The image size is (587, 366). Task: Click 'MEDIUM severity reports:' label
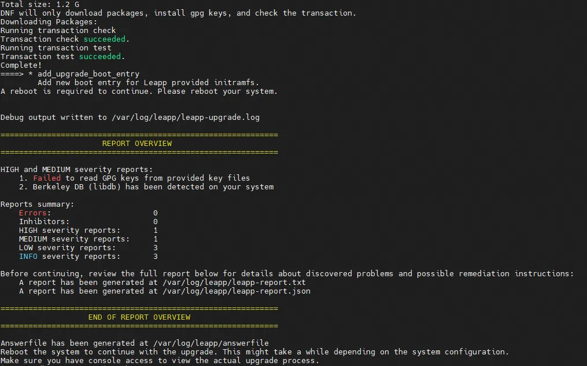(x=74, y=239)
